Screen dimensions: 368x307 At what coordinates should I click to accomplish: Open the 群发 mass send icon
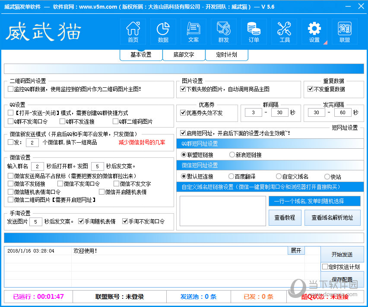coord(224,32)
